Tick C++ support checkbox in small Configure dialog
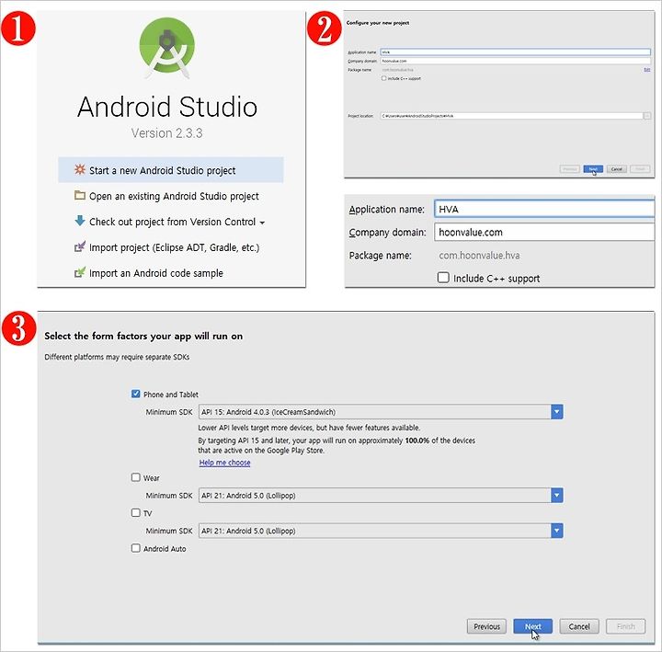The width and height of the screenshot is (662, 652). 383,78
